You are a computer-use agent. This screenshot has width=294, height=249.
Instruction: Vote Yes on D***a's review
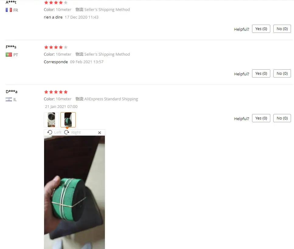(x=261, y=118)
